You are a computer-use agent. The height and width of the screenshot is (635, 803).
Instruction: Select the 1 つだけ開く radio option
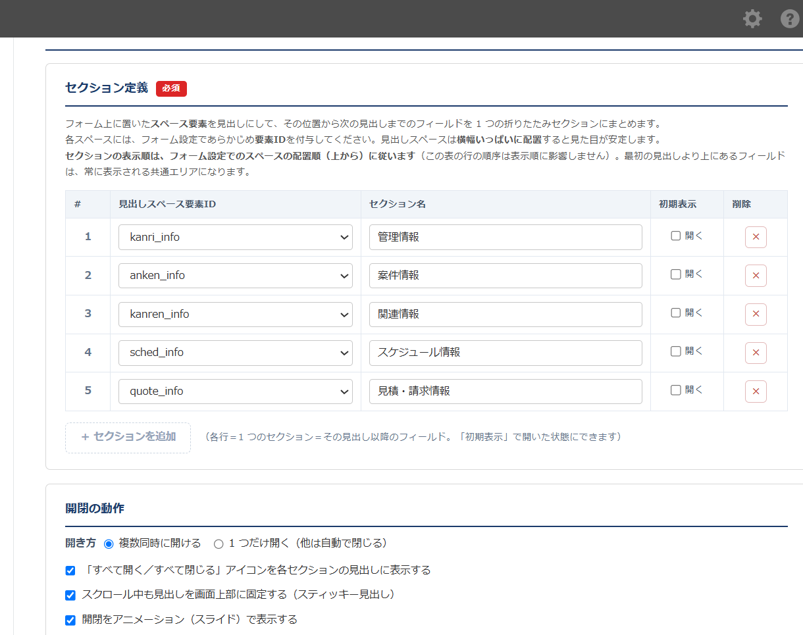point(219,544)
